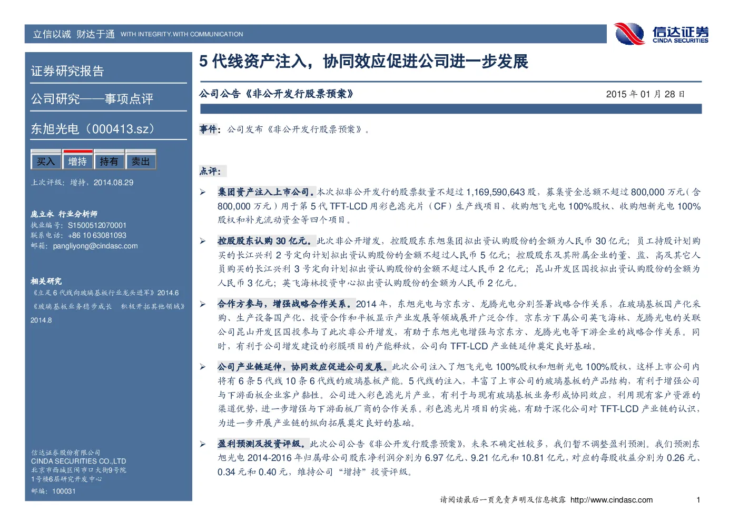Click the 公司公告《非公开发行股票预案》 subtitle
This screenshot has height=522, width=739.
click(x=277, y=94)
